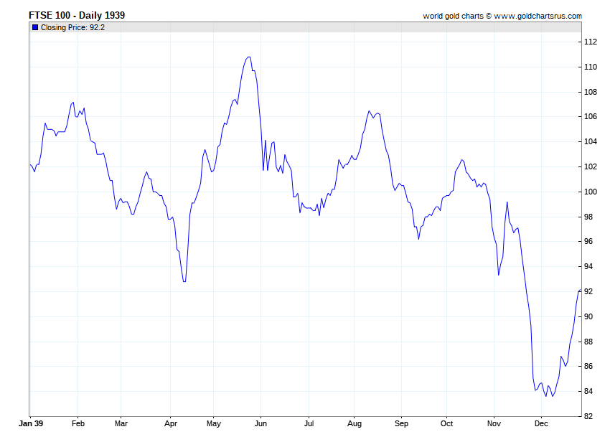
Task: Click the 'Feb' x-axis label
Action: tap(78, 423)
